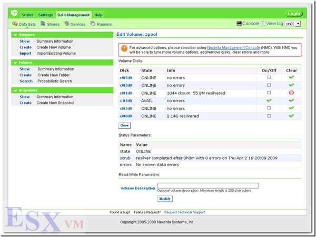Screen dimensions: 316x237
Task: Open Nexenta Management Console link
Action: (x=233, y=48)
